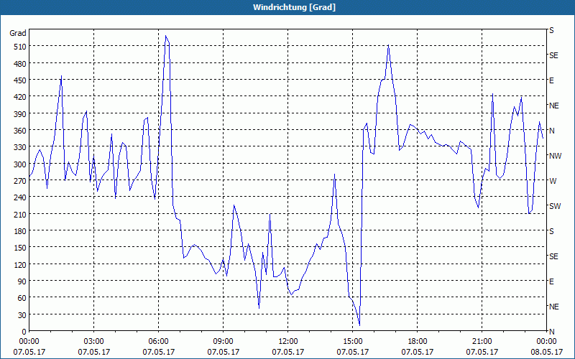Click the W compass label on right axis

coord(553,181)
